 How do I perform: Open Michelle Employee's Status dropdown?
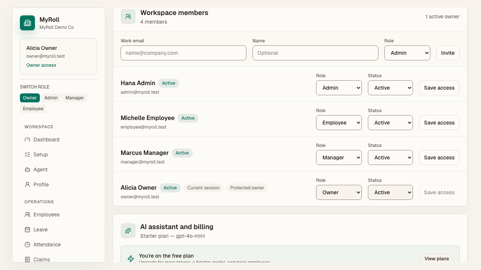click(x=390, y=123)
